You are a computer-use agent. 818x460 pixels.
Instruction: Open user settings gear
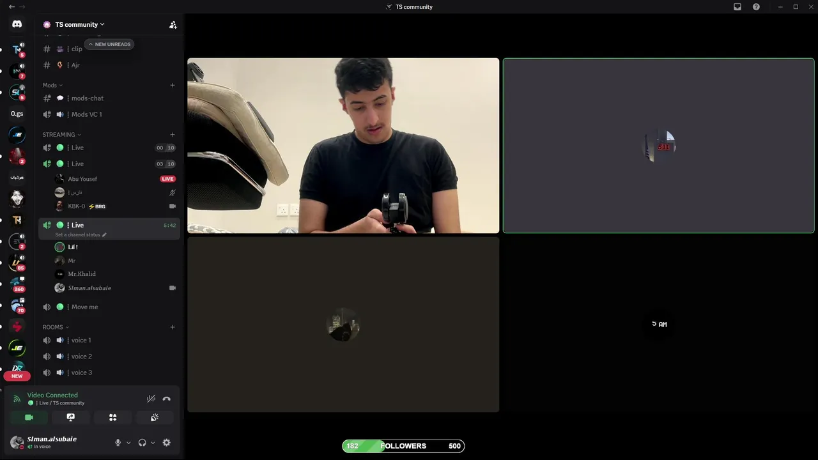coord(167,443)
